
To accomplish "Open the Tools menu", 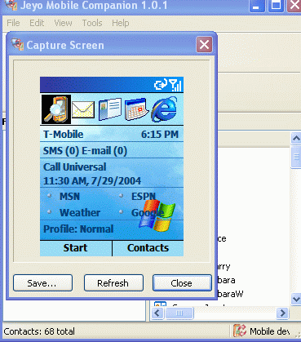I will [92, 23].
